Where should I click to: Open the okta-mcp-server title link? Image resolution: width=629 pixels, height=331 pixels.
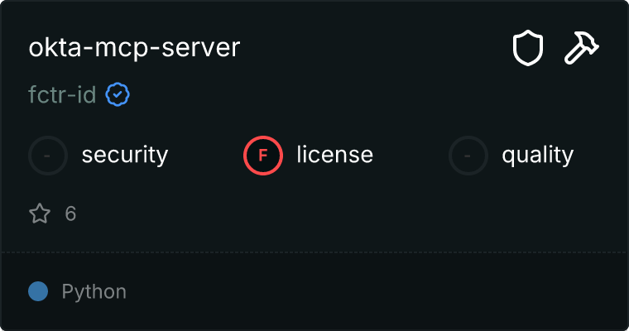point(134,48)
